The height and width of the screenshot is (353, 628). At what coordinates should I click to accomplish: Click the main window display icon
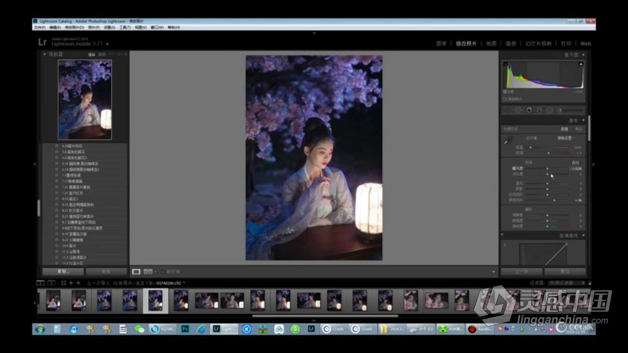(41, 283)
